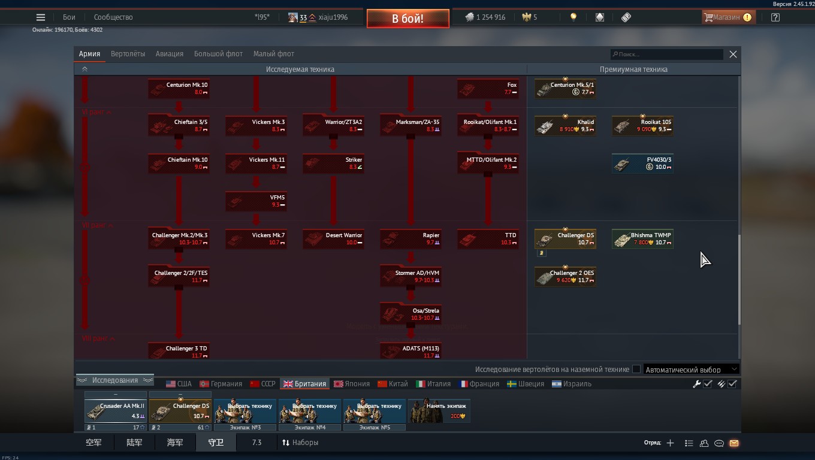This screenshot has height=460, width=815.
Task: Open the Автоматический выбор dropdown
Action: (x=692, y=370)
